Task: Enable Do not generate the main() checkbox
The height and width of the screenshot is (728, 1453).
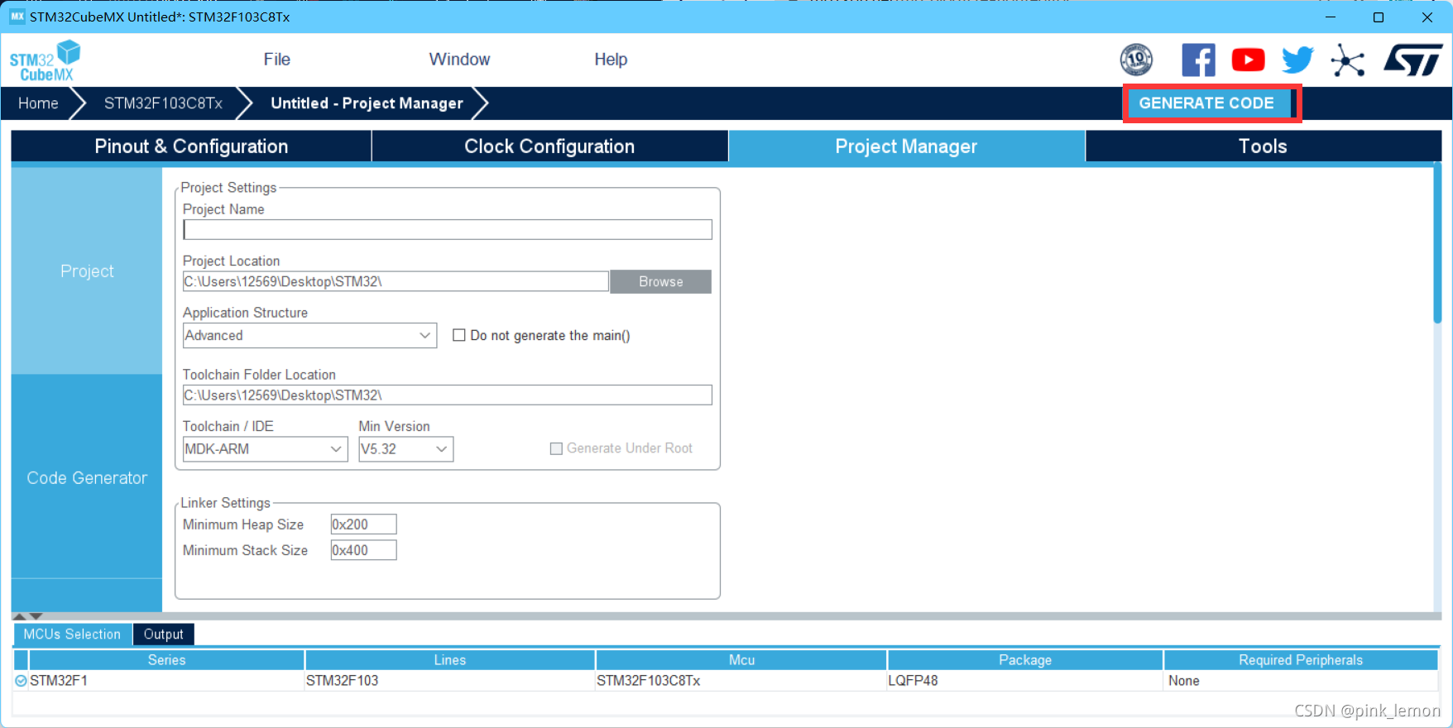Action: [x=459, y=335]
